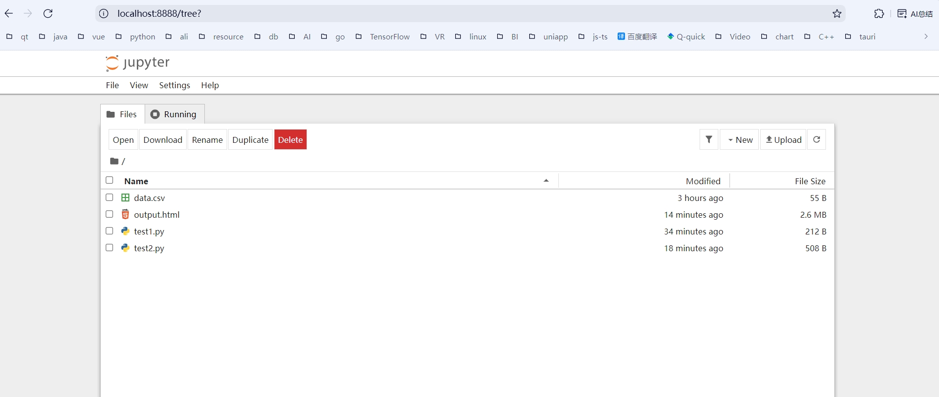Click the Upload button

783,139
